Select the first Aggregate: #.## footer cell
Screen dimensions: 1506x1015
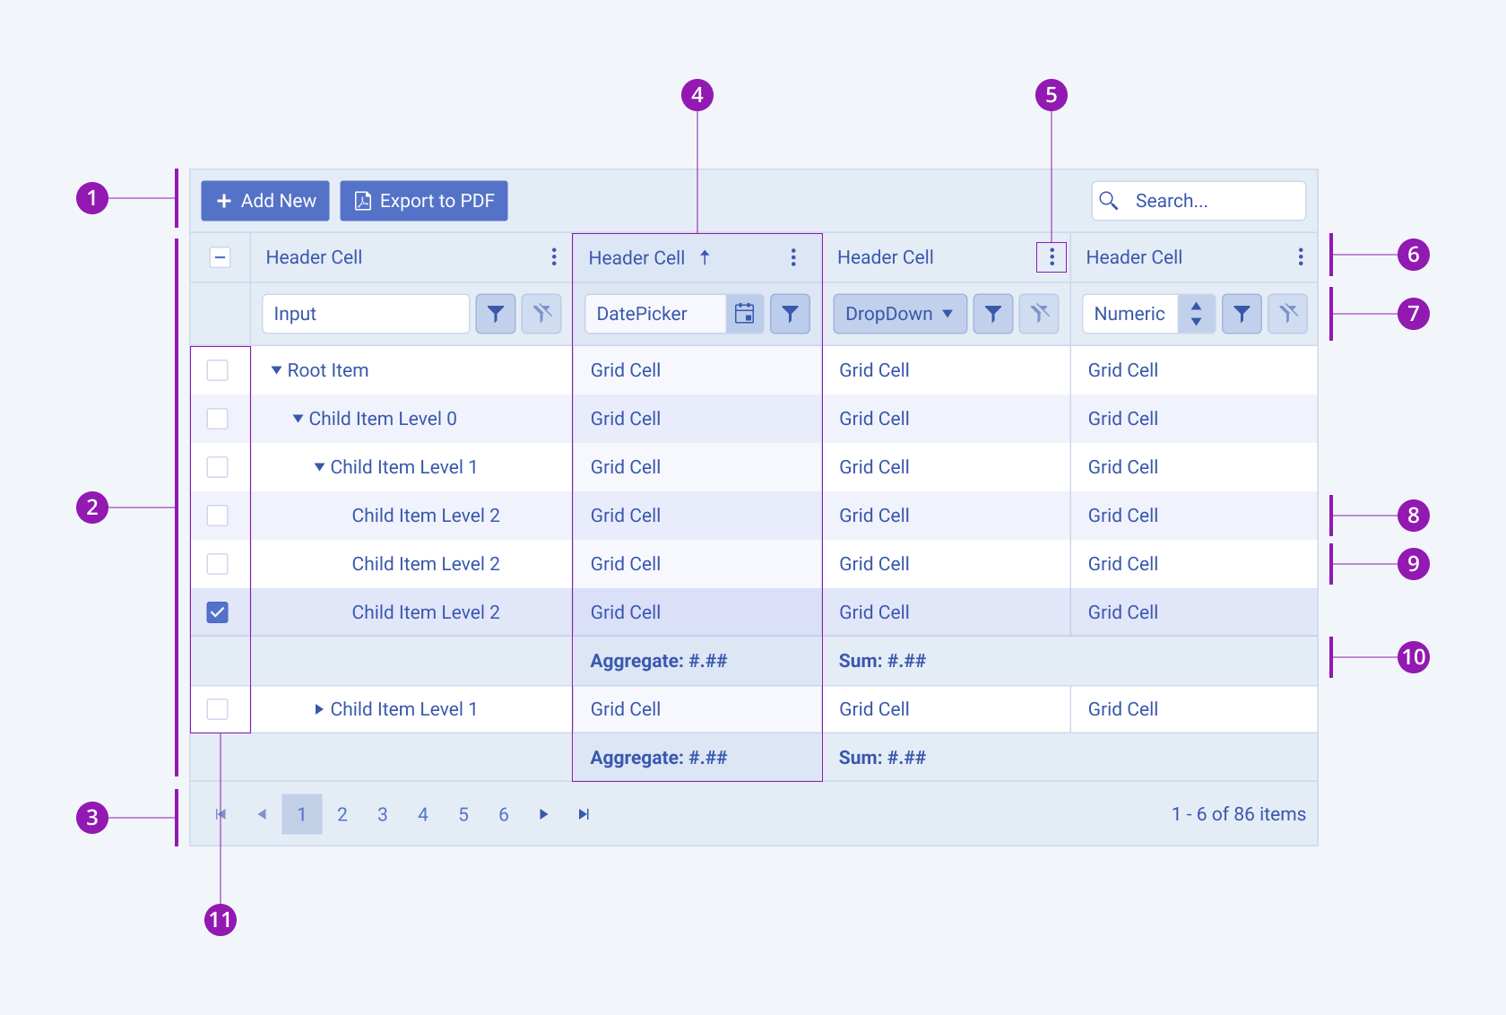click(697, 661)
